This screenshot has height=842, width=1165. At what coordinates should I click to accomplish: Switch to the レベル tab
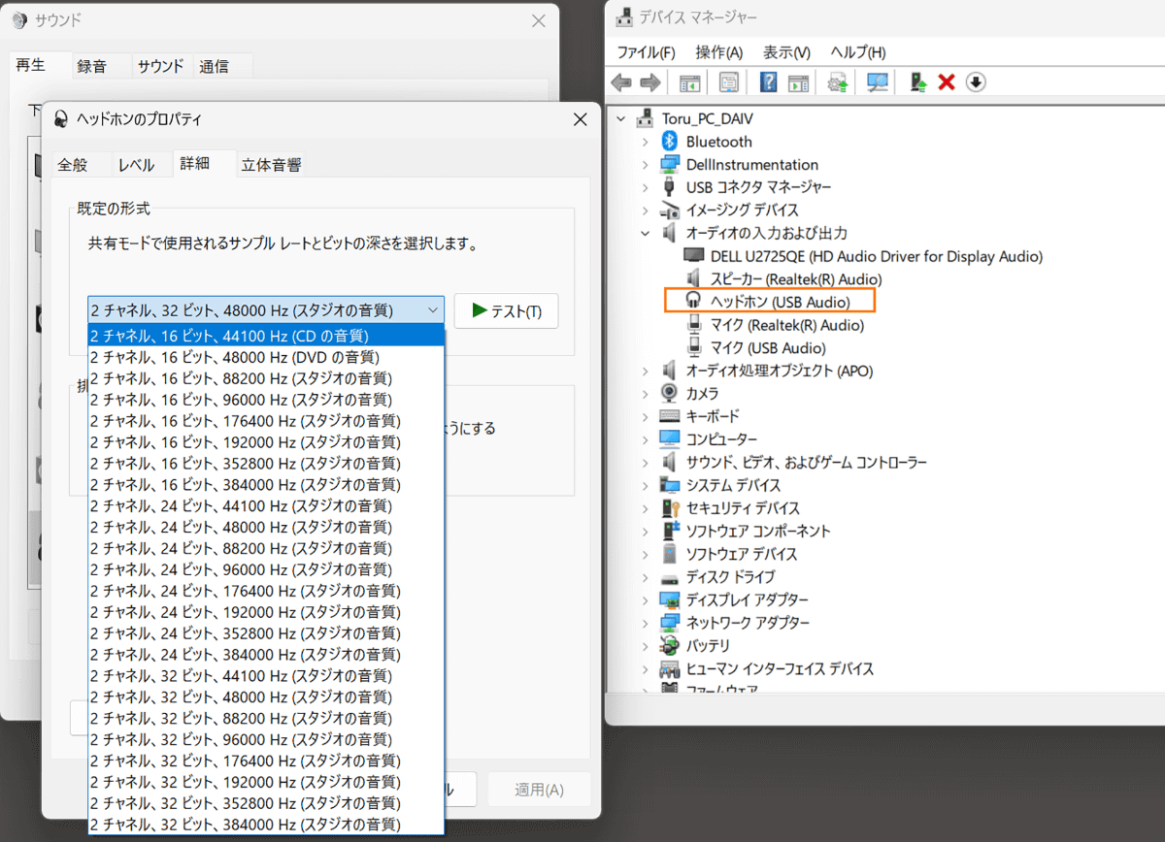[137, 165]
